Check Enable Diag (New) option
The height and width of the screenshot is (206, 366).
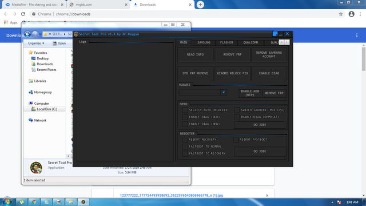pyautogui.click(x=185, y=124)
